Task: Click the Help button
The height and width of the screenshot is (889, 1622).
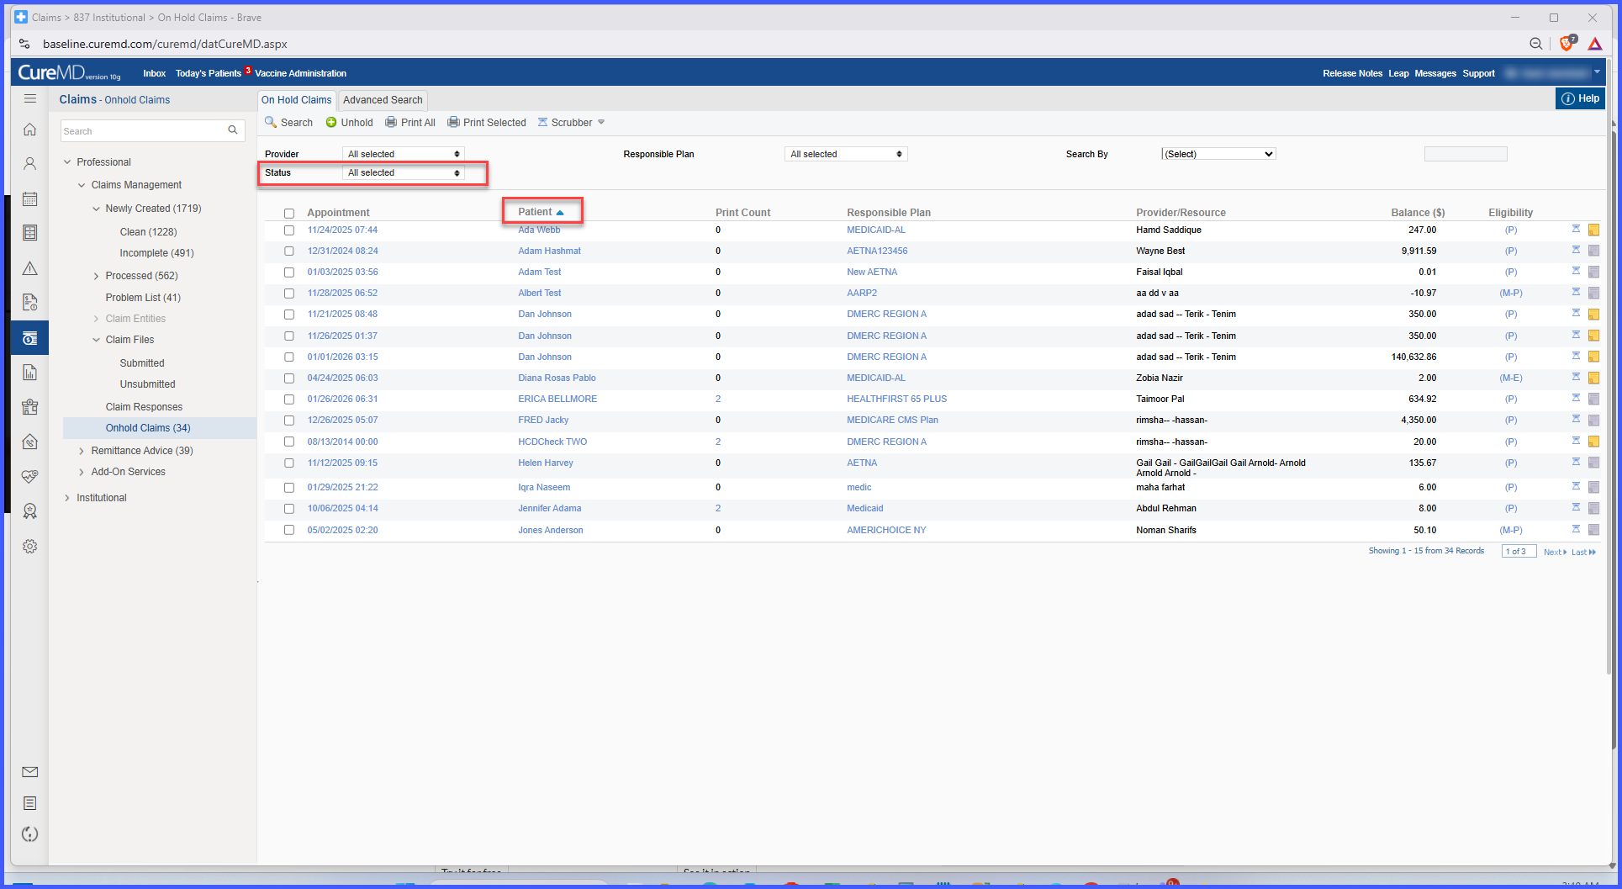Action: coord(1580,98)
